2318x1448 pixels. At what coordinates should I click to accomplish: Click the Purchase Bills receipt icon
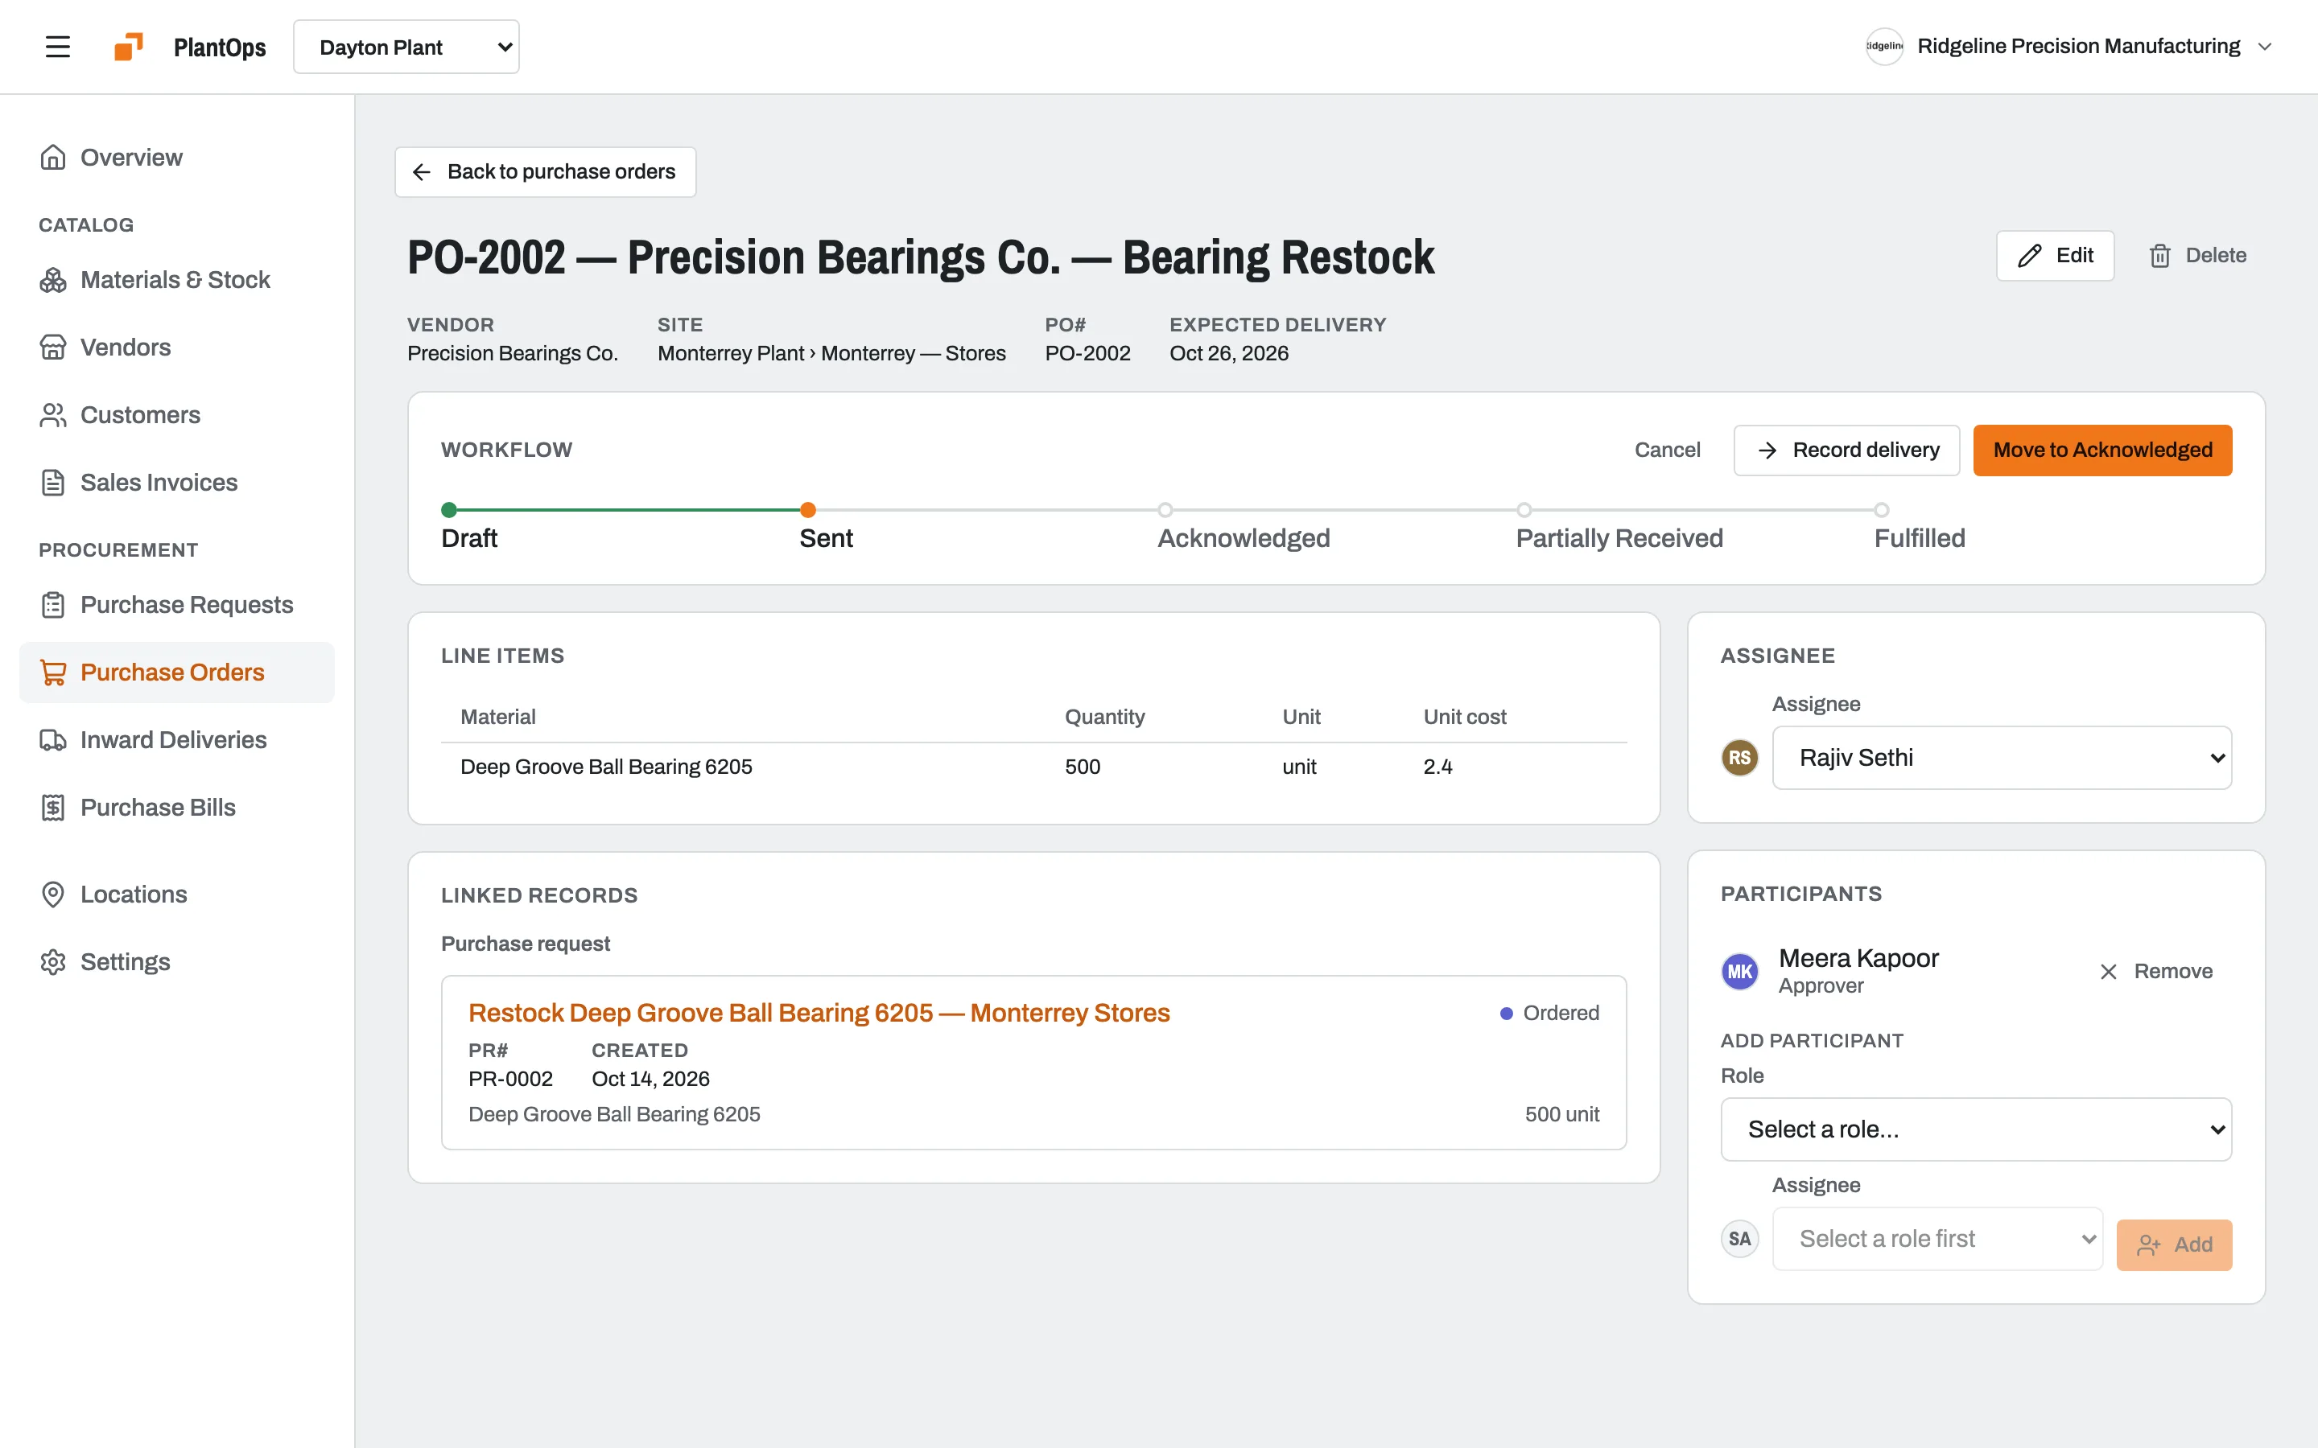click(x=52, y=808)
